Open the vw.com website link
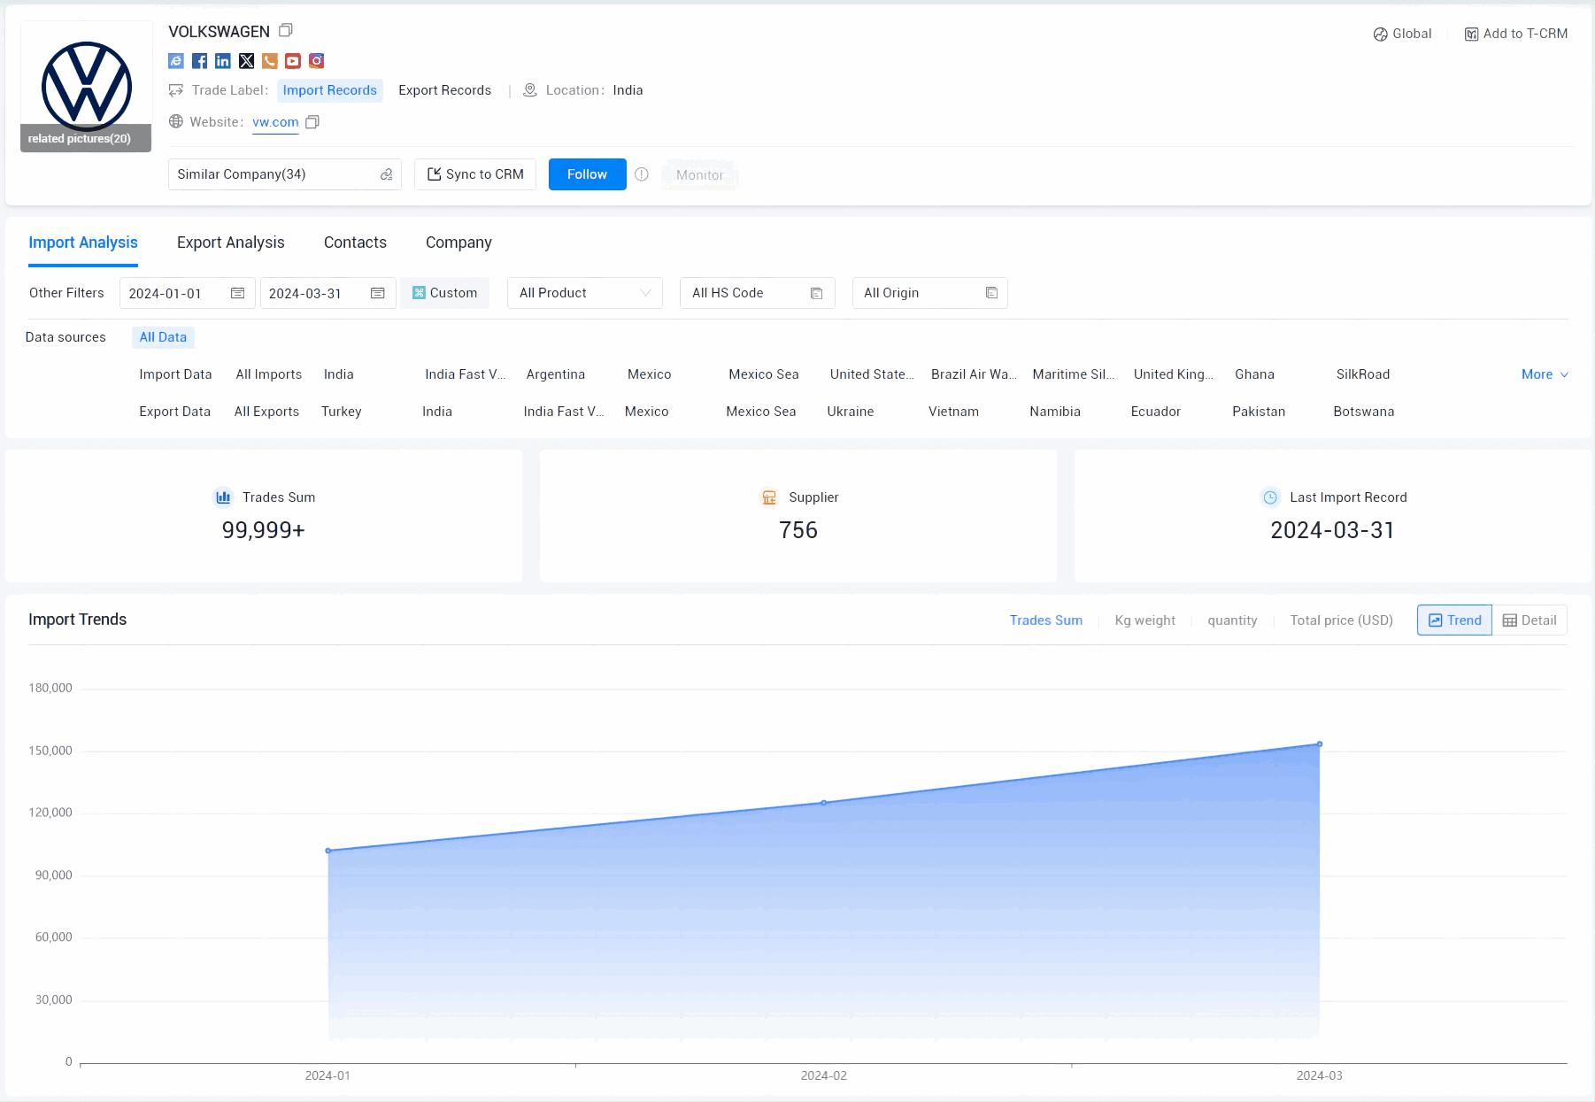 coord(275,122)
